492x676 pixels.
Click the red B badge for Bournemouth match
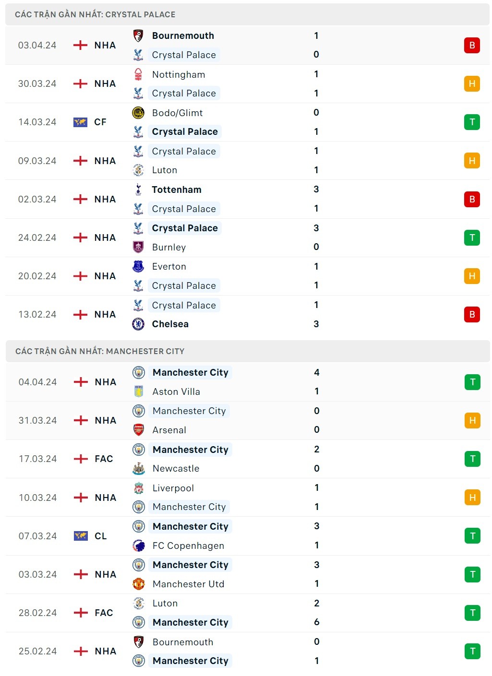tap(472, 45)
